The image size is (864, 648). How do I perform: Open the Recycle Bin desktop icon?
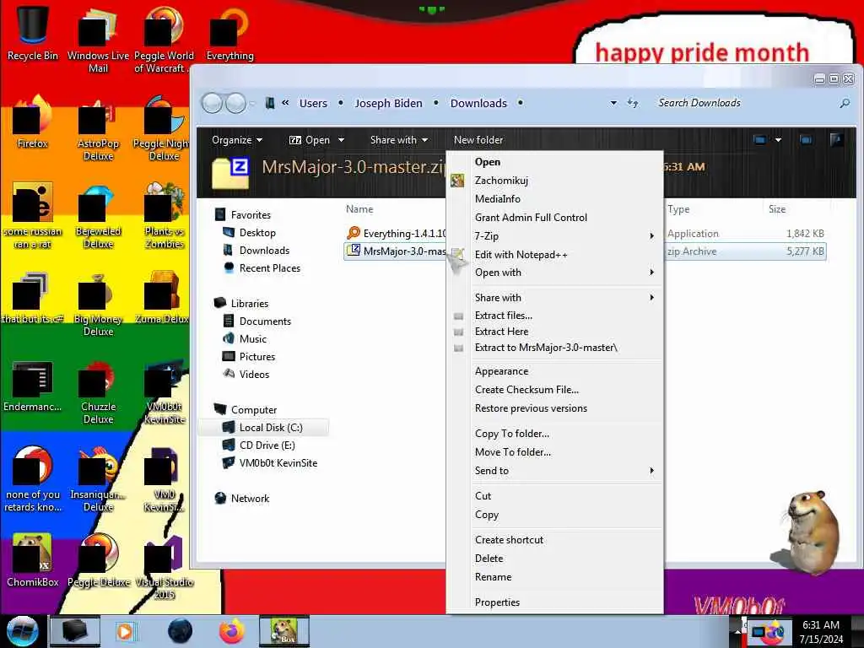click(33, 33)
